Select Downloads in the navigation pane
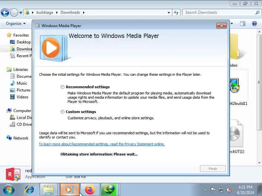Image resolution: width=262 pixels, height=196 pixels. click(x=24, y=49)
